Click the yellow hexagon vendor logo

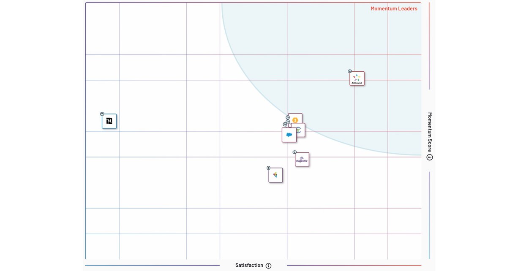[x=294, y=120]
